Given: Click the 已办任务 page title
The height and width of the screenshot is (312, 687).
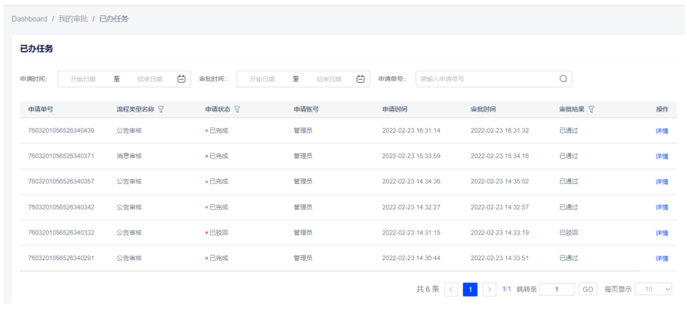Looking at the screenshot, I should point(36,49).
